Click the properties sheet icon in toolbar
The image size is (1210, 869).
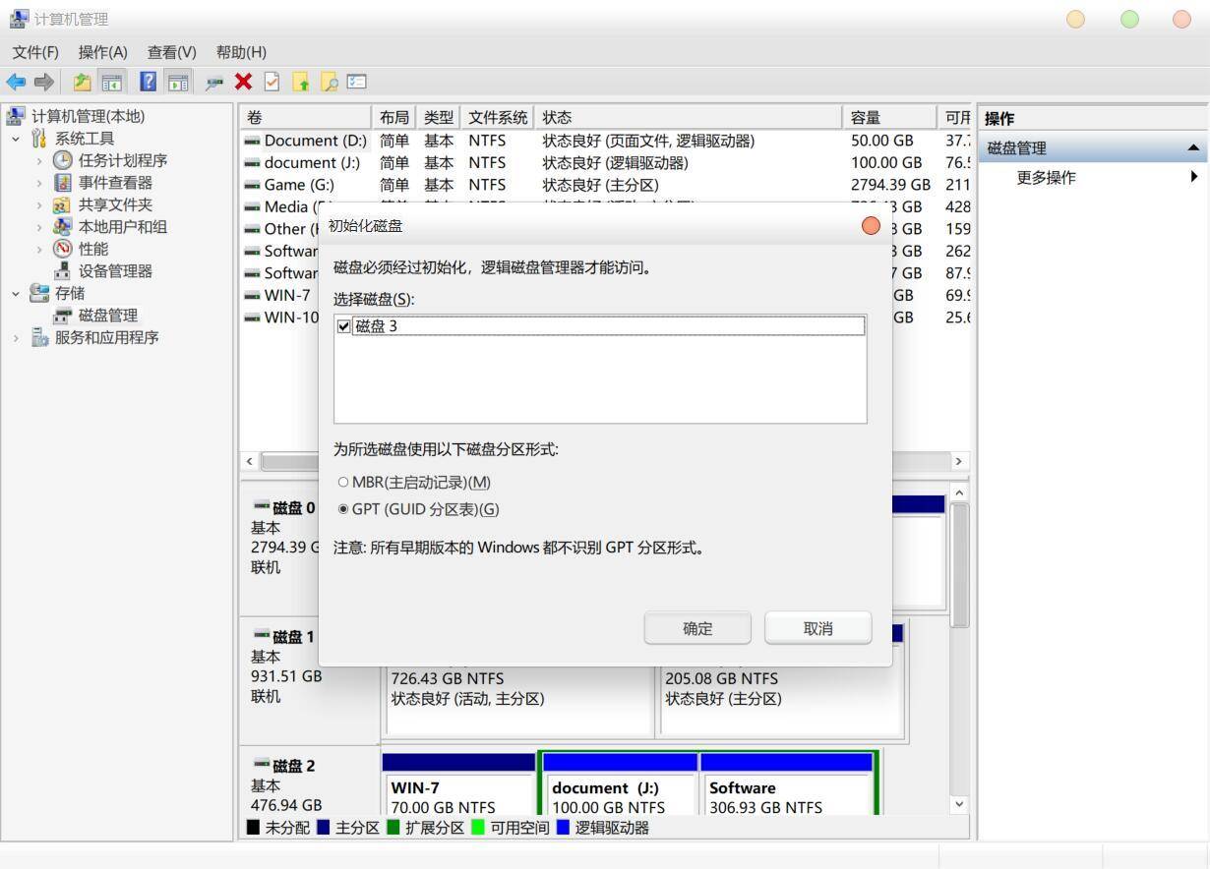tap(272, 82)
